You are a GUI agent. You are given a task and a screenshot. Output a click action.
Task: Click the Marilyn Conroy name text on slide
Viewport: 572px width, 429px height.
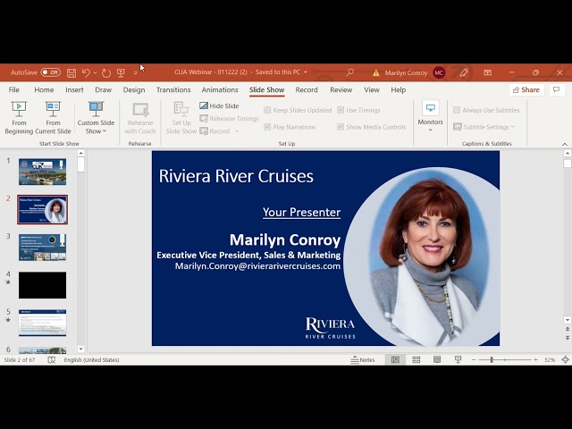285,240
